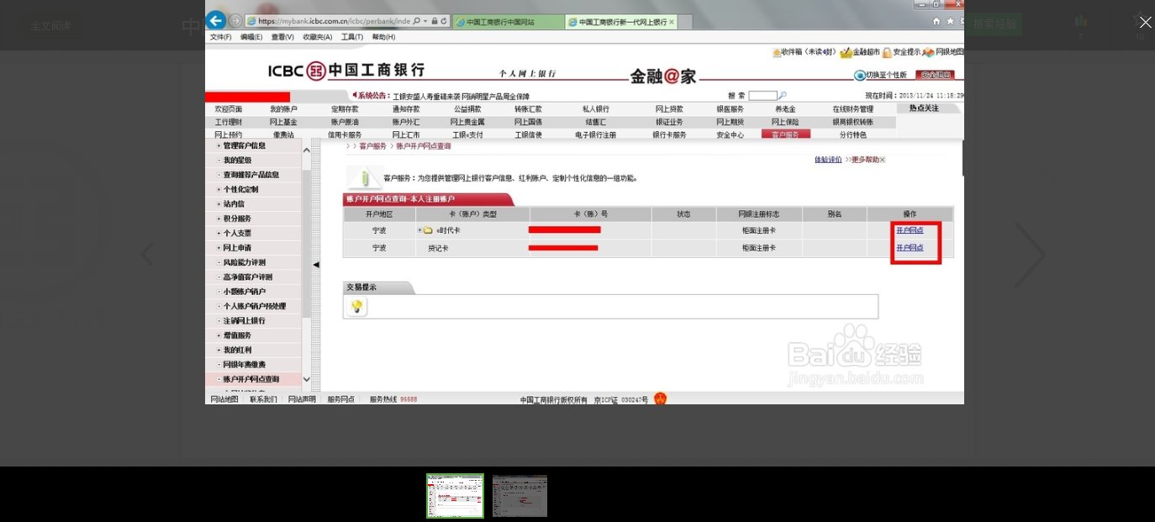Expand 网上申请 sidebar item
Screen dimensions: 1155x522
point(219,248)
